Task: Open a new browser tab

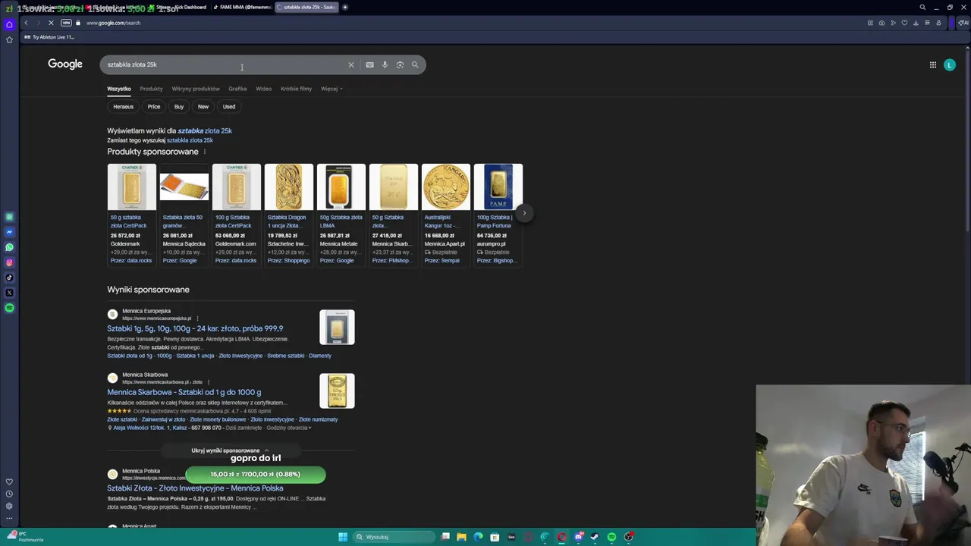Action: (345, 7)
